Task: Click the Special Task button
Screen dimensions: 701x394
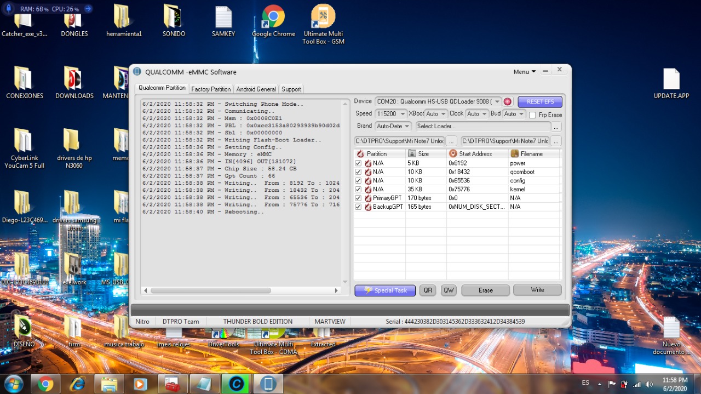Action: click(x=385, y=290)
